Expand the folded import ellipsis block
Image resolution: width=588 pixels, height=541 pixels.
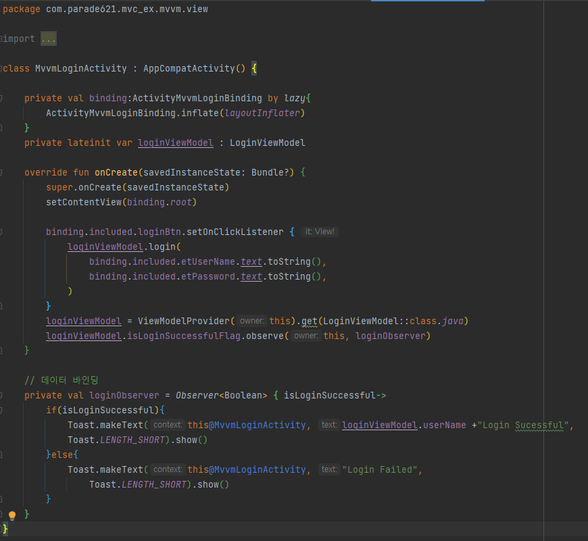(x=49, y=38)
